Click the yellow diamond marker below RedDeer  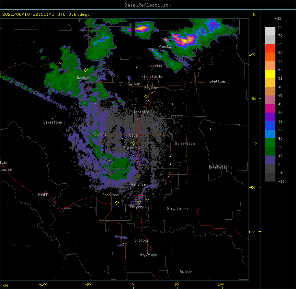tap(146, 96)
